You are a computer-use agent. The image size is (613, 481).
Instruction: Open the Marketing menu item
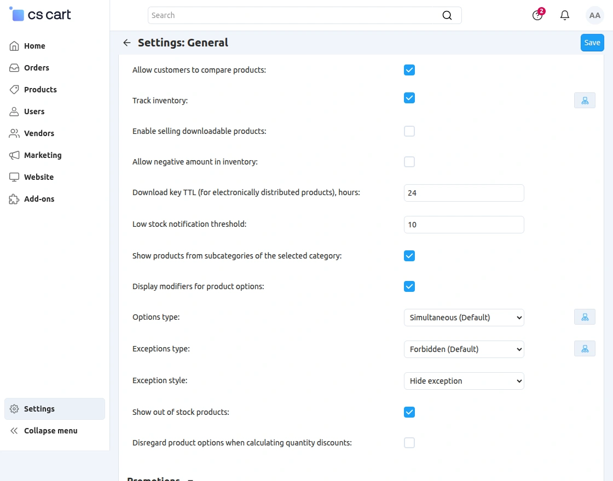[43, 155]
